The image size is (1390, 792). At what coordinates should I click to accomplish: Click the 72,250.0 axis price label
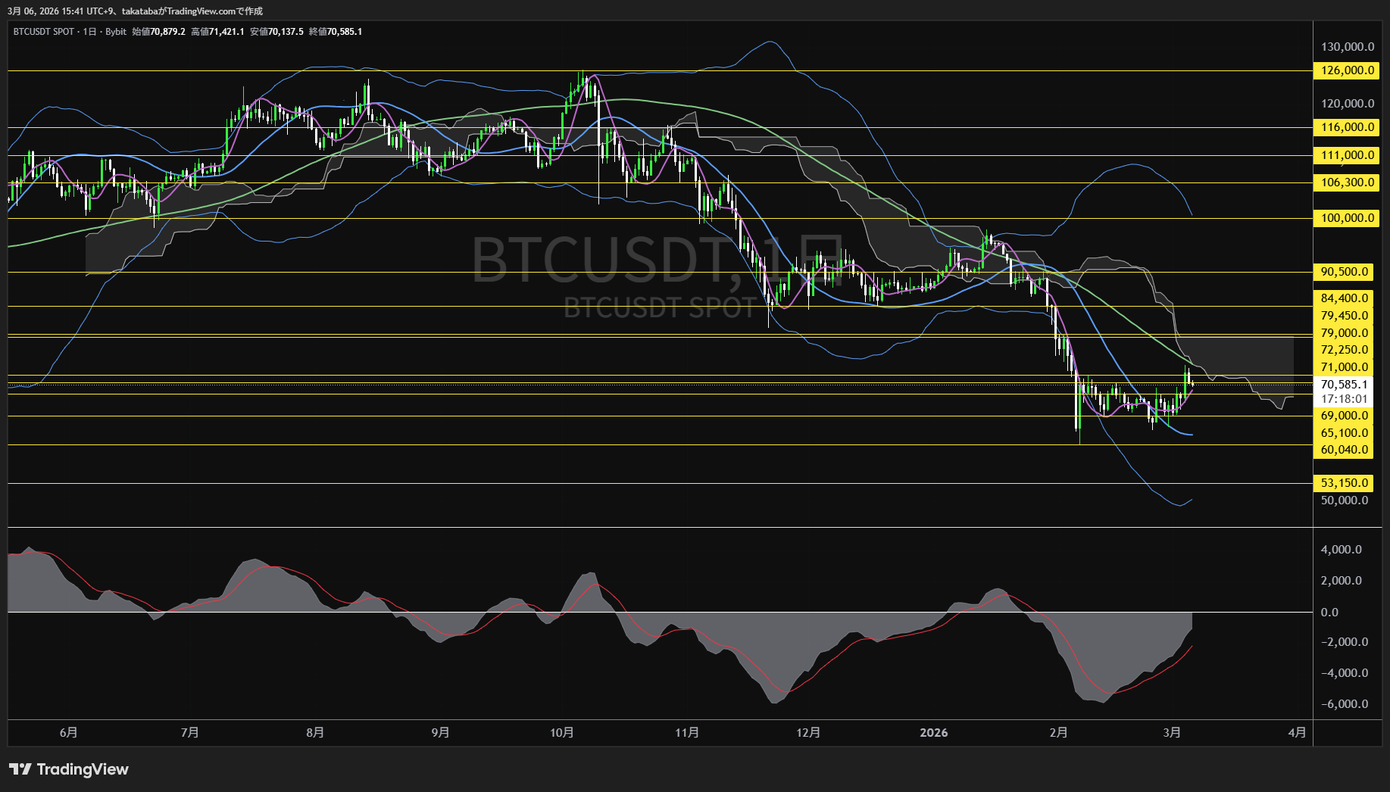pos(1345,349)
